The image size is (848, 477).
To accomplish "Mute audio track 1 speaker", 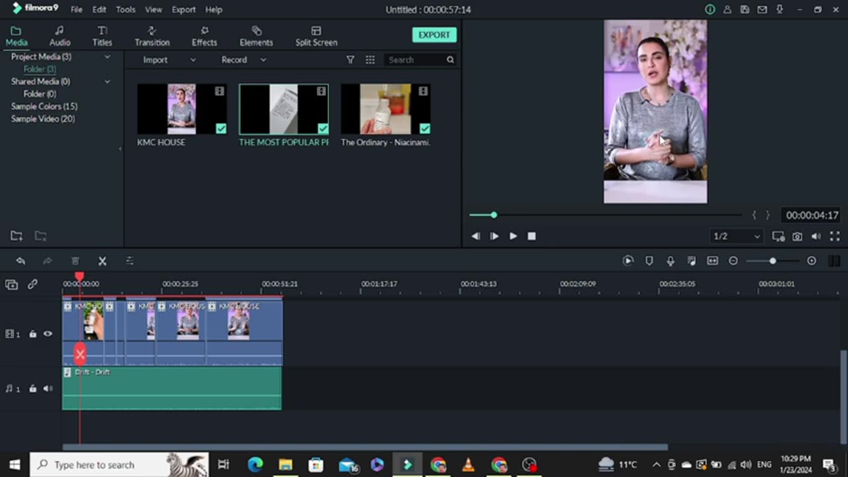I will 48,389.
